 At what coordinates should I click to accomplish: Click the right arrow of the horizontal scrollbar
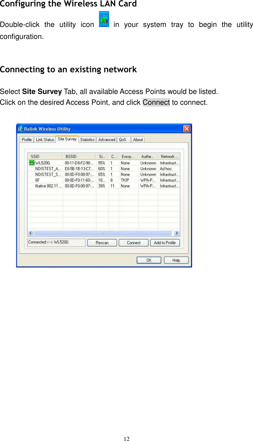[x=177, y=233]
